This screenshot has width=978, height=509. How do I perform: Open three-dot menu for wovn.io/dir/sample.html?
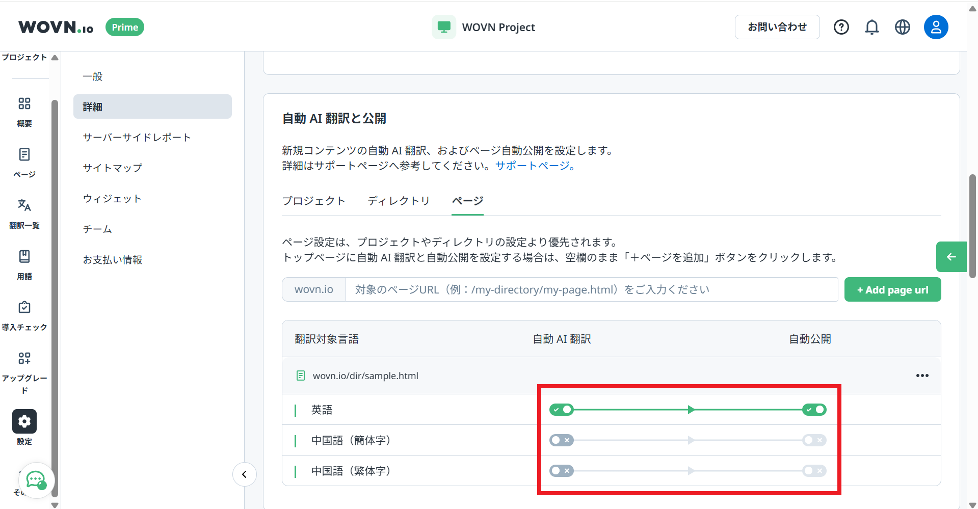pos(922,376)
